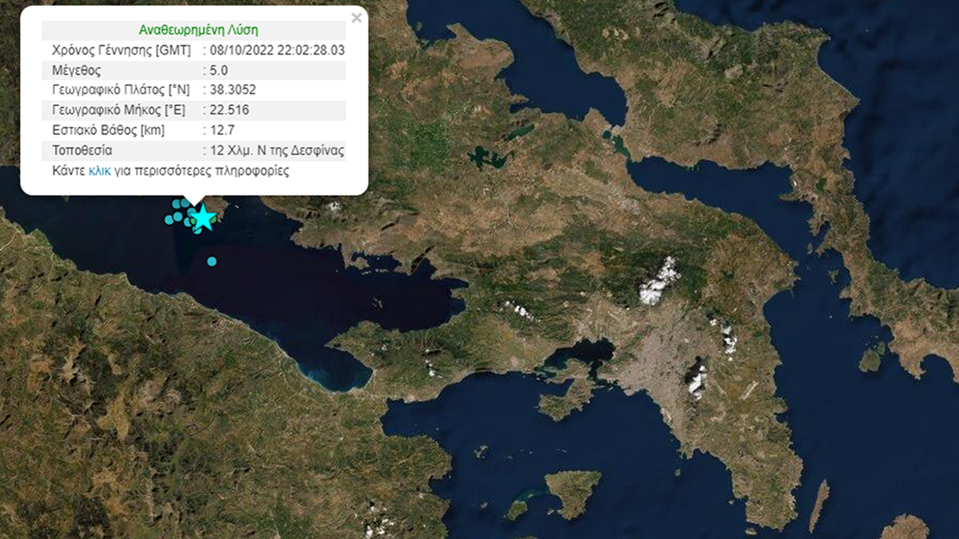
Task: Select the 'Αναθεωρημένη Λύση' popup heading
Action: point(198,30)
